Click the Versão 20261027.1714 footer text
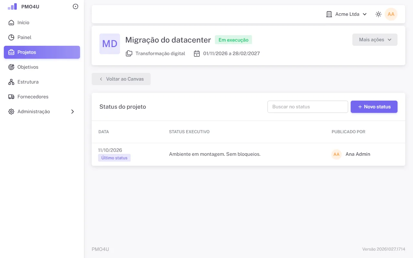 (x=384, y=249)
